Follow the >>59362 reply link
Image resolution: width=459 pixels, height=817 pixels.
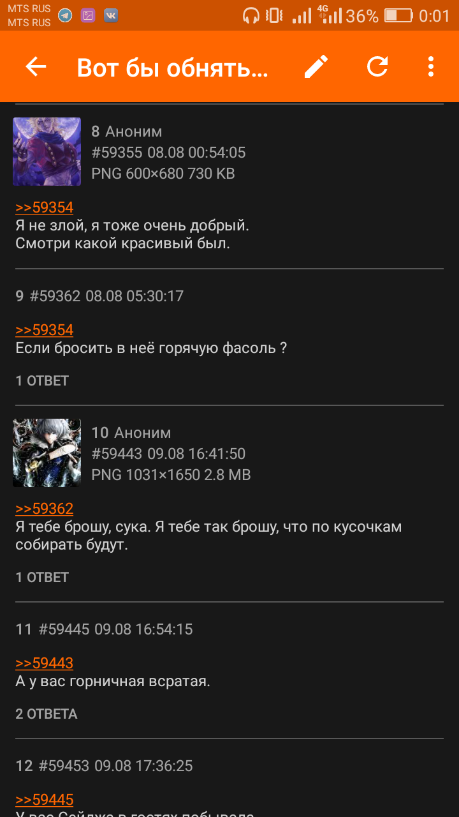45,509
